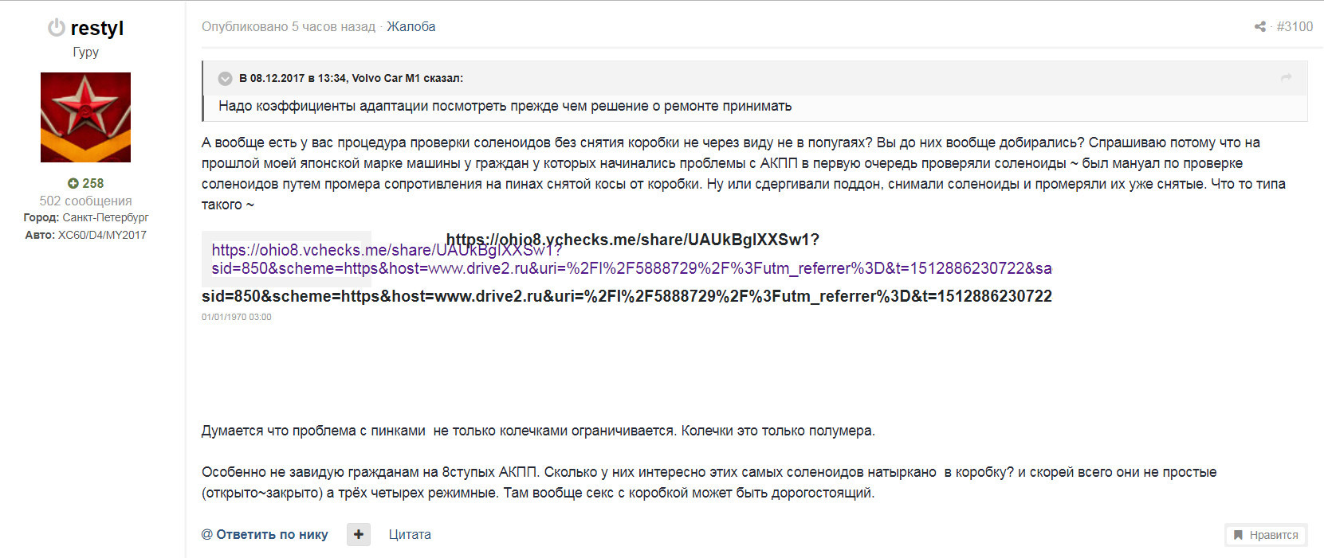The width and height of the screenshot is (1324, 558).
Task: Open the restyl user profile name
Action: click(x=97, y=28)
